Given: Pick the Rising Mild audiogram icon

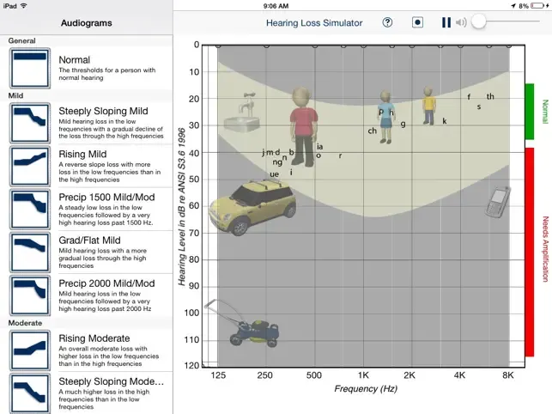Looking at the screenshot, I should 30,166.
